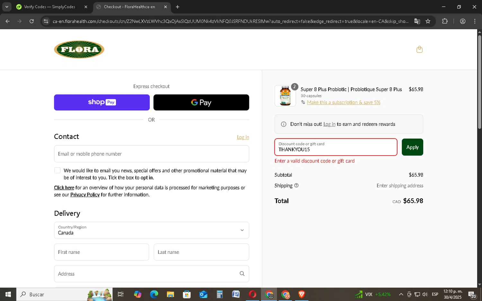
Task: Click the shipping help question-mark icon
Action: click(x=296, y=185)
